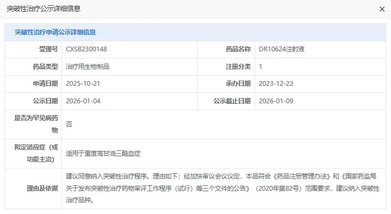
Task: Select drug type value 治疗用生物制品
Action: [x=88, y=66]
